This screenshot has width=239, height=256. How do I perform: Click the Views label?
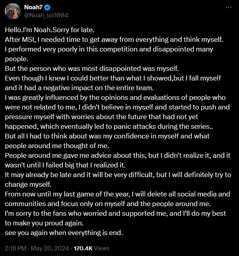(x=101, y=248)
